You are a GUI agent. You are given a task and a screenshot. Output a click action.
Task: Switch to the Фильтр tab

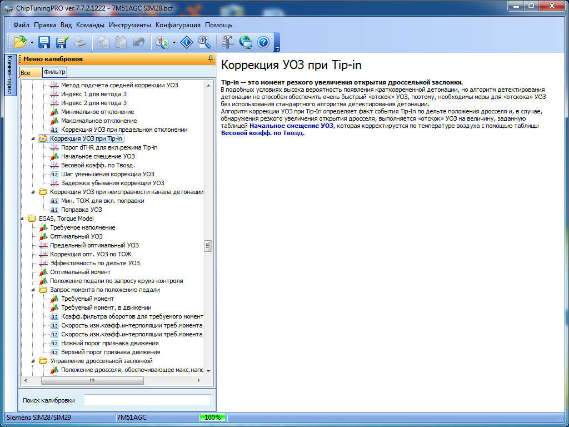coord(54,72)
